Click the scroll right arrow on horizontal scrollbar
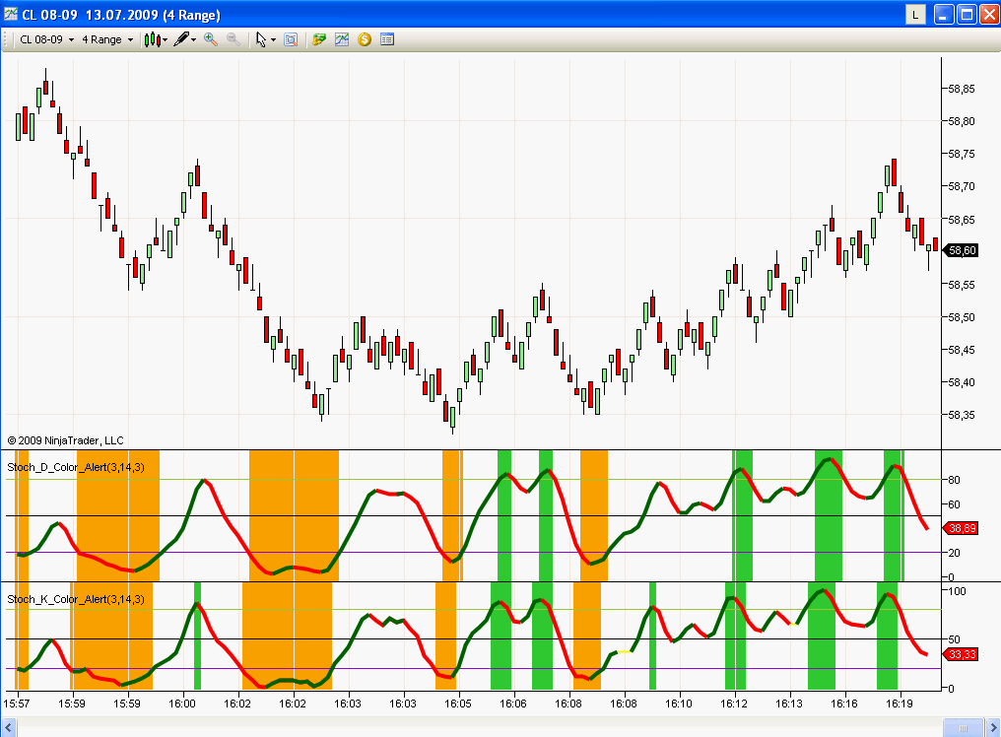Viewport: 1001px width, 737px height. 993,727
